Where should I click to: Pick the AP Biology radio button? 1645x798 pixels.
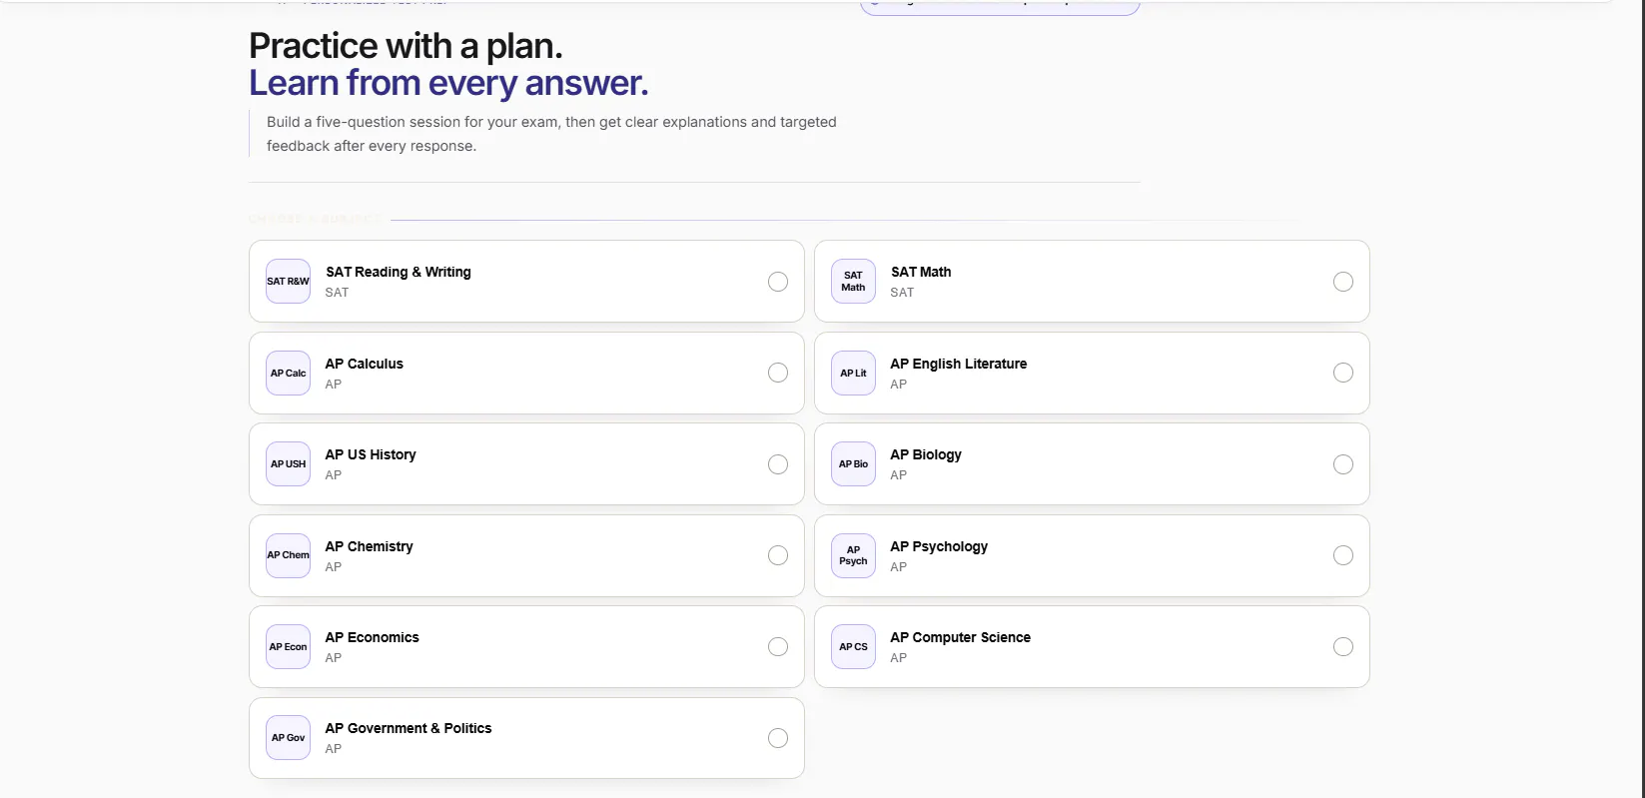point(1343,464)
